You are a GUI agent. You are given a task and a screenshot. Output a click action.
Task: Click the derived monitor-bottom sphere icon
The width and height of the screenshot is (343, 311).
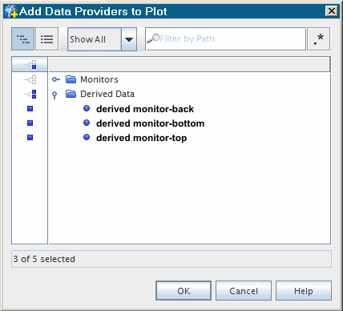[x=87, y=123]
